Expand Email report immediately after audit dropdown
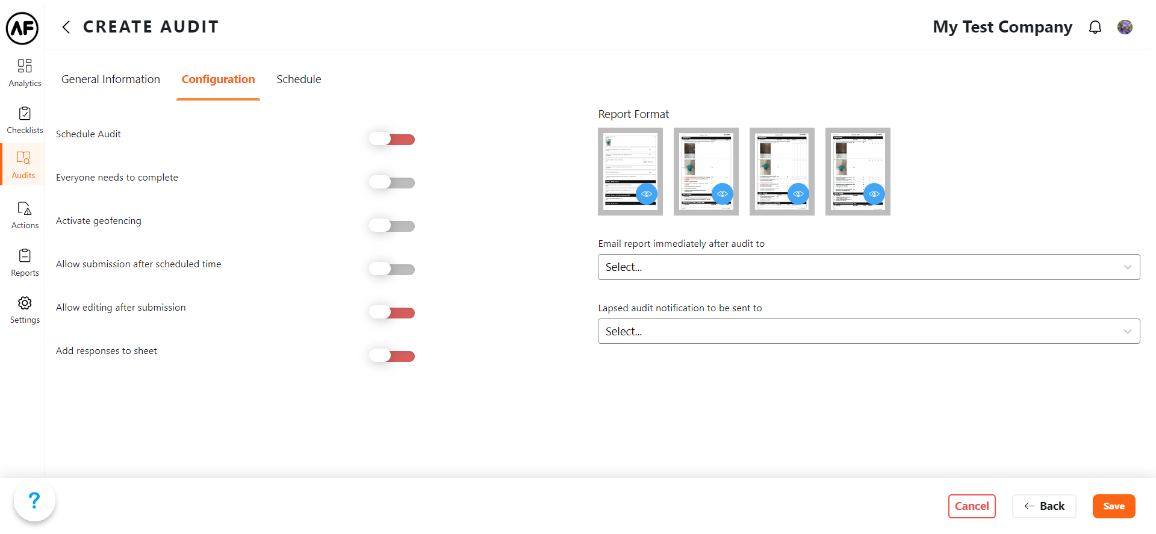 (868, 267)
